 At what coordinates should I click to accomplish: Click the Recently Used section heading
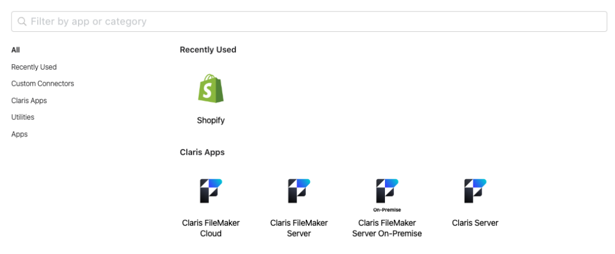tap(208, 50)
